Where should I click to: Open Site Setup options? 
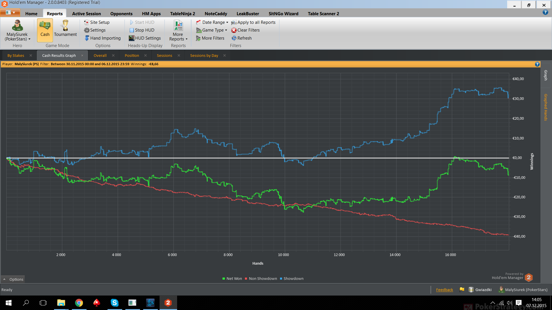point(97,22)
